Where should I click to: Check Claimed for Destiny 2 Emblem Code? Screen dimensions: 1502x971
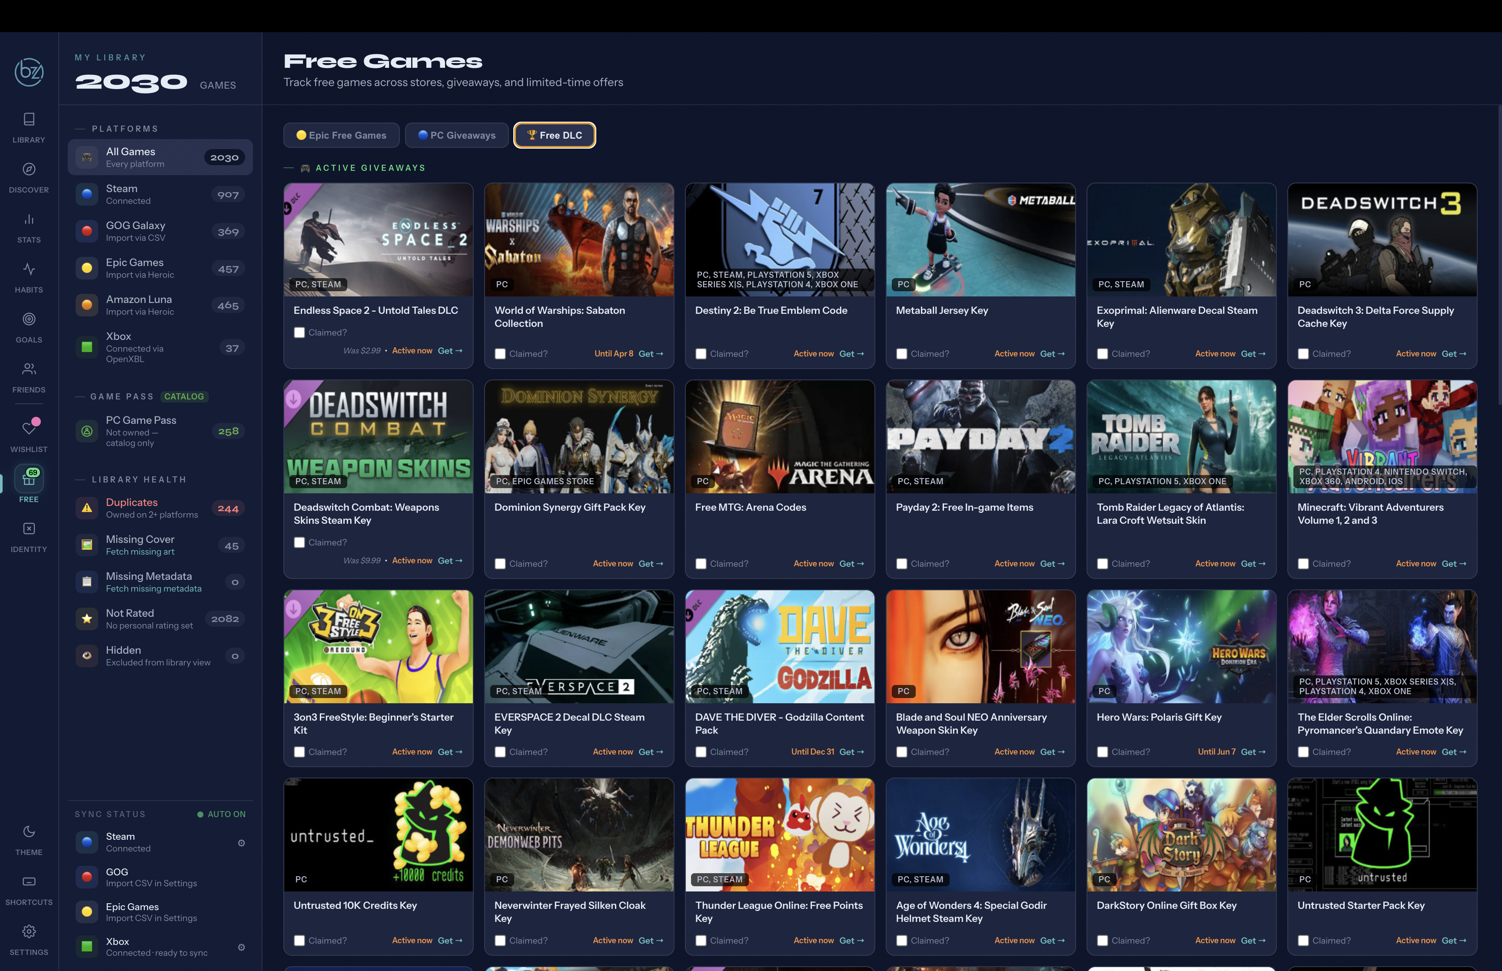coord(701,354)
